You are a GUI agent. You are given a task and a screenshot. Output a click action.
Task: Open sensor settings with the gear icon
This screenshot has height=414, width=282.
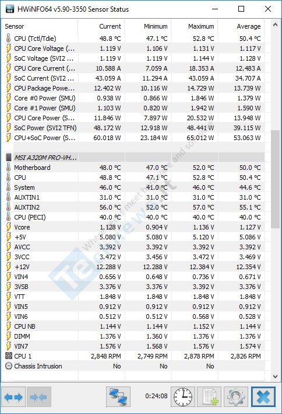[x=236, y=396]
